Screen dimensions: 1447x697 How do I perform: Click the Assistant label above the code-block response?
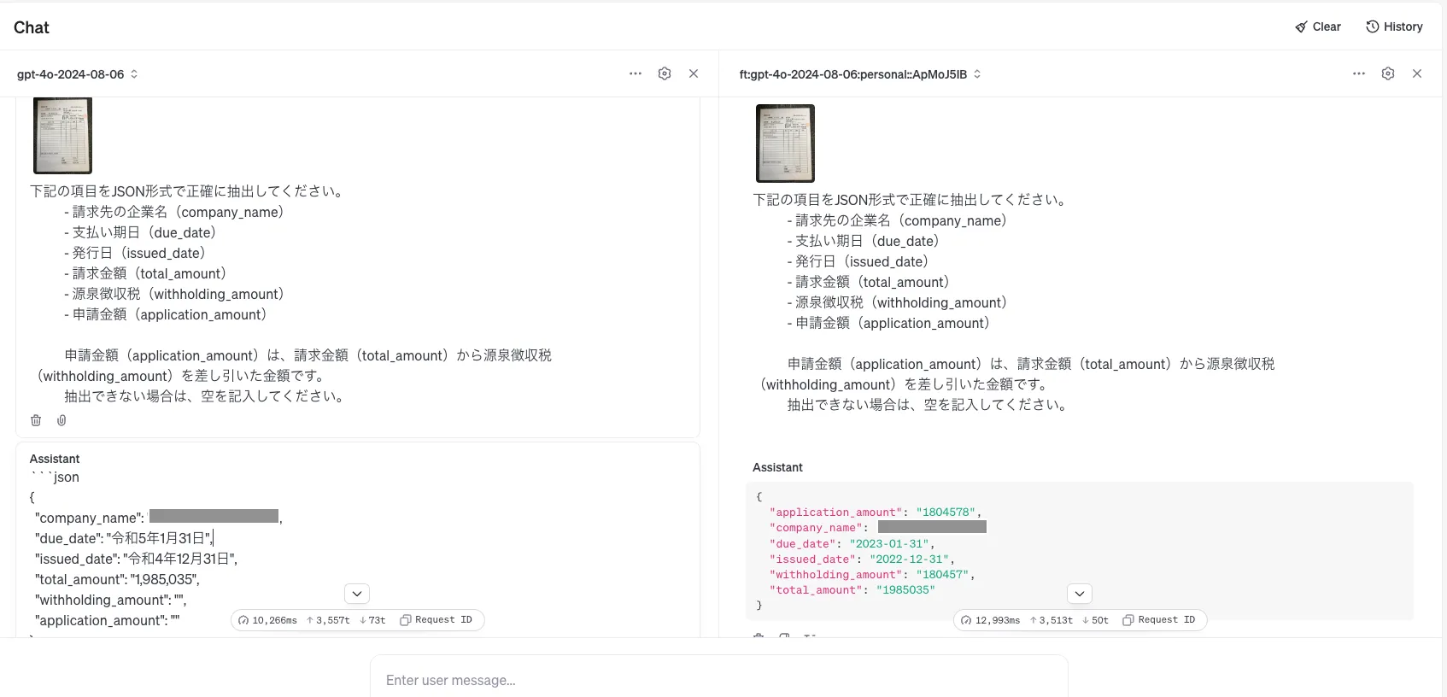pos(777,467)
